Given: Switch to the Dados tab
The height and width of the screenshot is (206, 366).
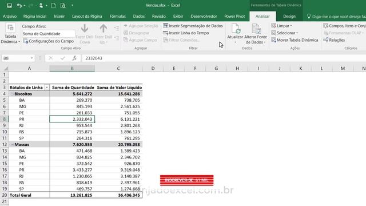Looking at the screenshot, I should [139, 17].
